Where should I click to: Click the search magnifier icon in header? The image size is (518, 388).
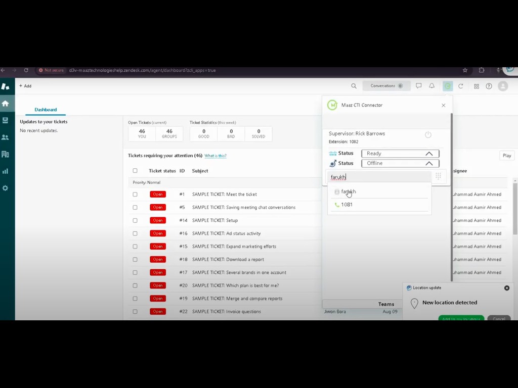[x=354, y=86]
